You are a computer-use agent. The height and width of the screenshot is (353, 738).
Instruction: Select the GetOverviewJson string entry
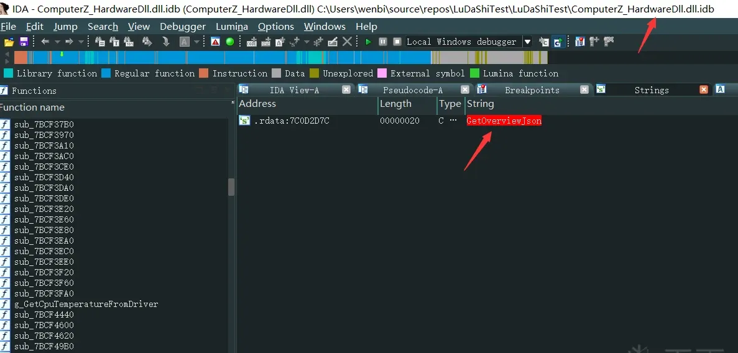pyautogui.click(x=504, y=121)
